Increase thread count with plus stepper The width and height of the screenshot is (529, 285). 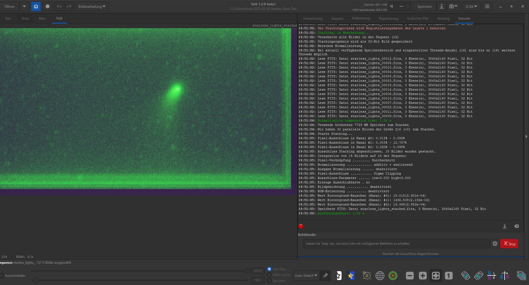(408, 6)
